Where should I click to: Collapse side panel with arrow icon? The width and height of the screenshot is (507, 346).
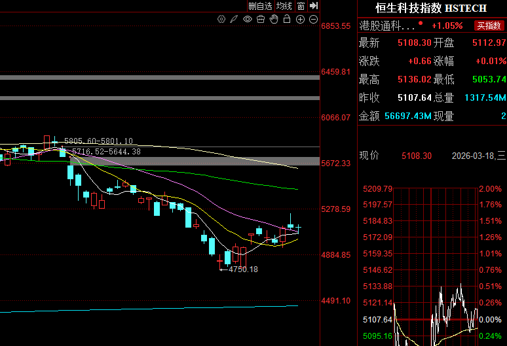pos(314,6)
